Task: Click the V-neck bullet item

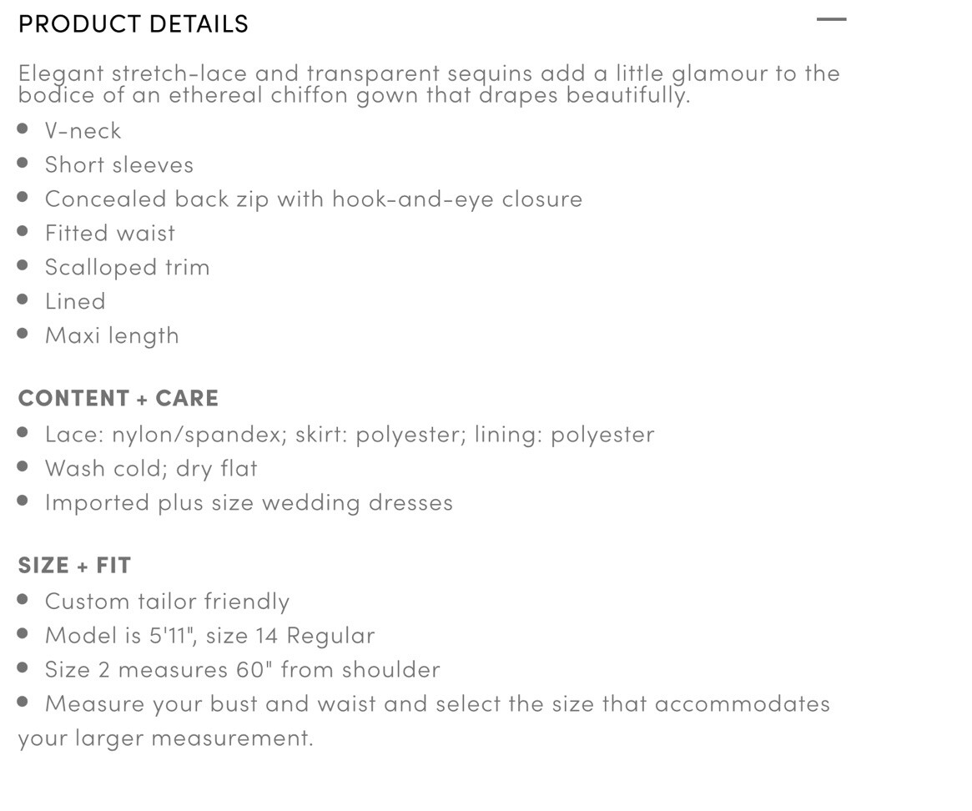Action: pyautogui.click(x=83, y=131)
